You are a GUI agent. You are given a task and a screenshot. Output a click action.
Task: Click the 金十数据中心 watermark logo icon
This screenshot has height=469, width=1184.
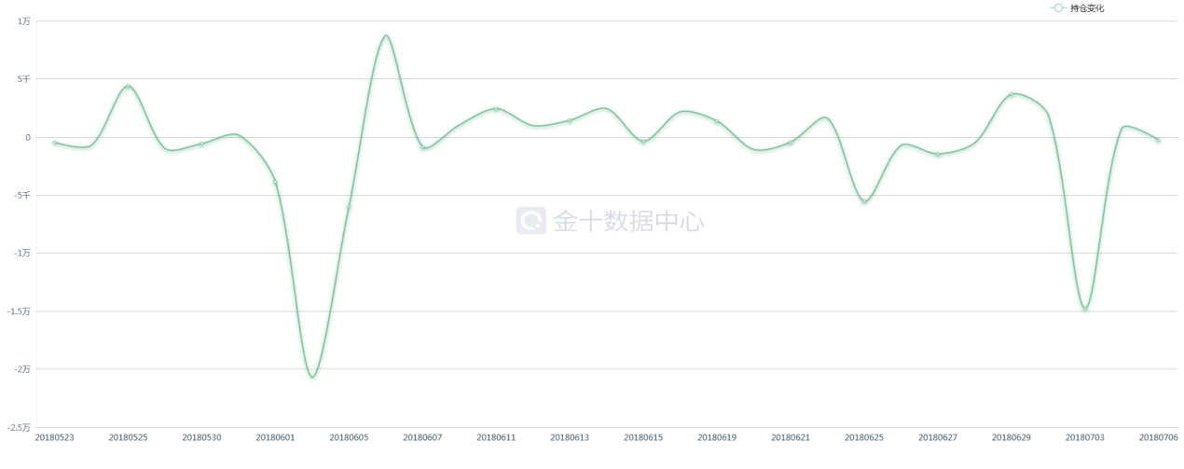tap(531, 220)
